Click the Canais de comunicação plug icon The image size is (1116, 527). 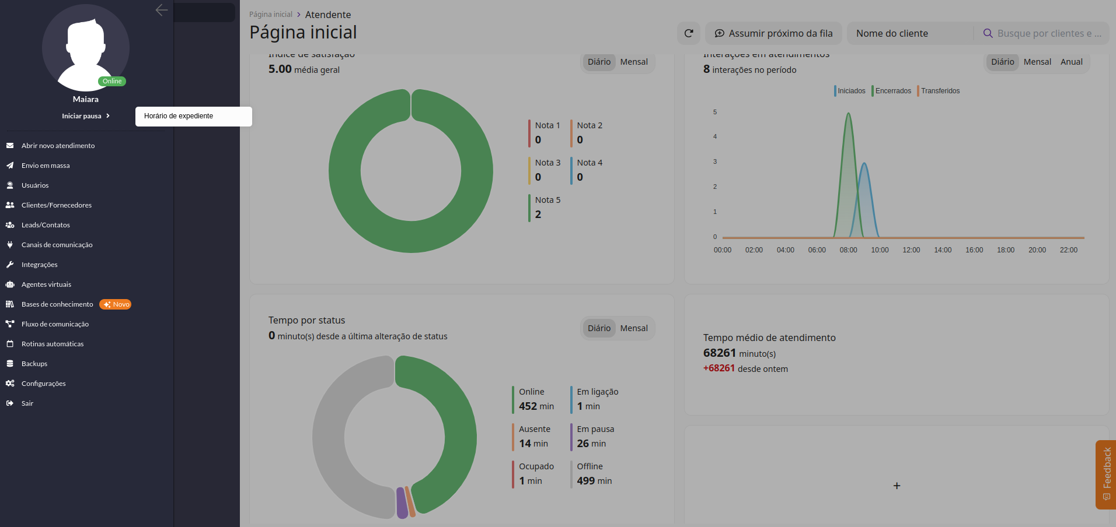(x=10, y=245)
